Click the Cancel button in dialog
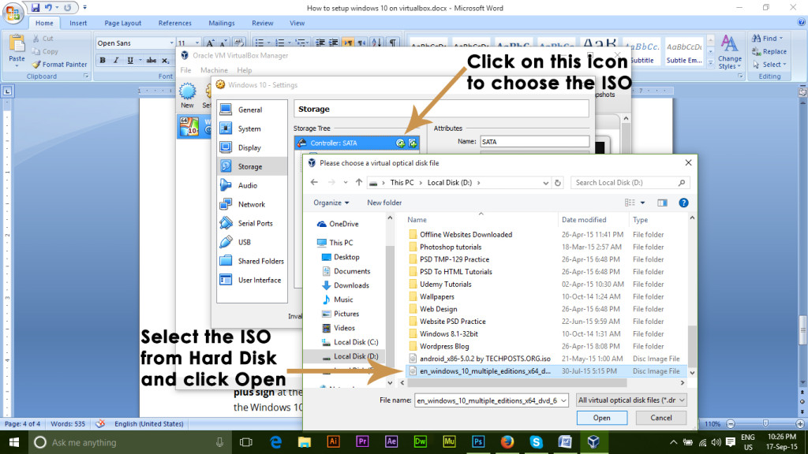Viewport: 808px width, 454px height. (661, 418)
